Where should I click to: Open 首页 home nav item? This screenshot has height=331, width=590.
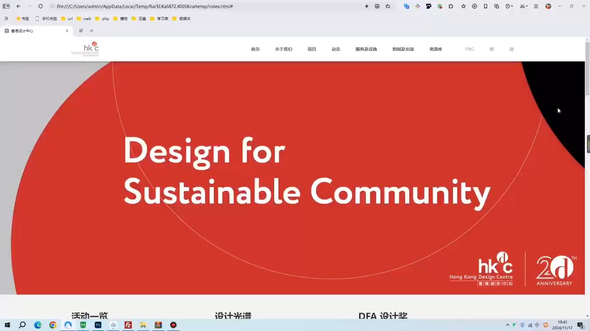click(x=255, y=49)
